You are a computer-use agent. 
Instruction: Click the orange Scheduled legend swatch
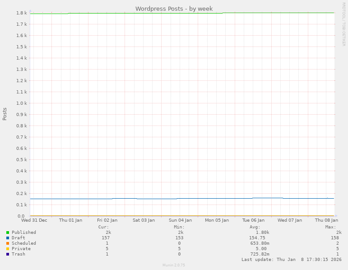tap(8, 243)
